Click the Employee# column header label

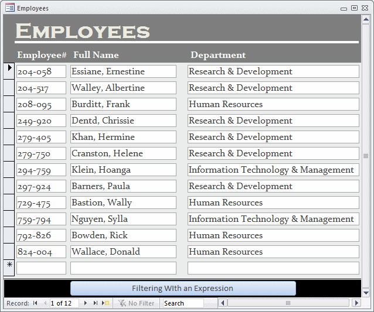pos(42,55)
